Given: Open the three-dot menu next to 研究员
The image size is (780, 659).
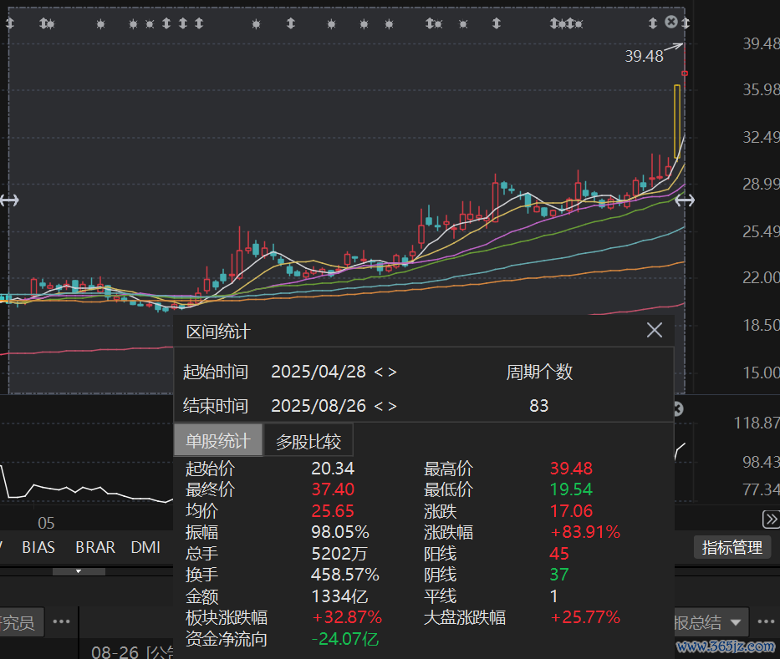Looking at the screenshot, I should point(61,621).
